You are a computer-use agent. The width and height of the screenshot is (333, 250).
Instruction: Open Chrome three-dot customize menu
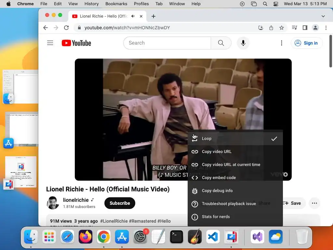click(326, 28)
